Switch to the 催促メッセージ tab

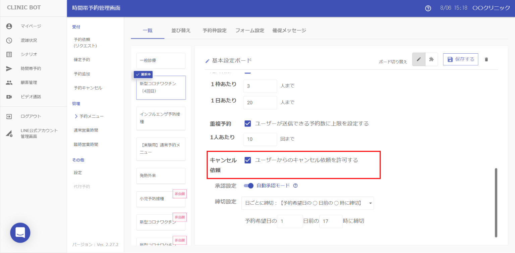point(289,31)
